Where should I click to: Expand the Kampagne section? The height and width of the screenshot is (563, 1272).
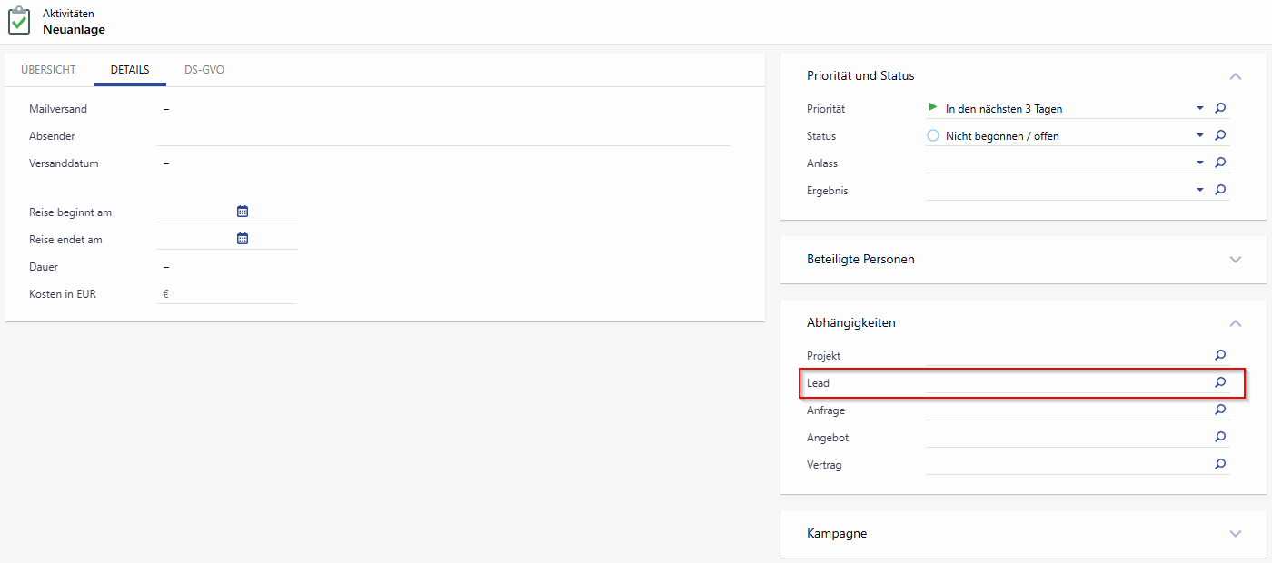click(x=1235, y=533)
